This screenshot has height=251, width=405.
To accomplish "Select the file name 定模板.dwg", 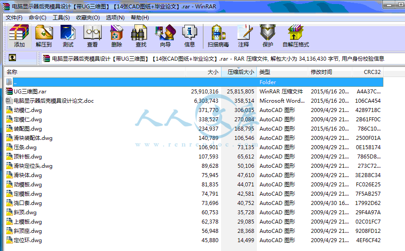I will point(28,193).
